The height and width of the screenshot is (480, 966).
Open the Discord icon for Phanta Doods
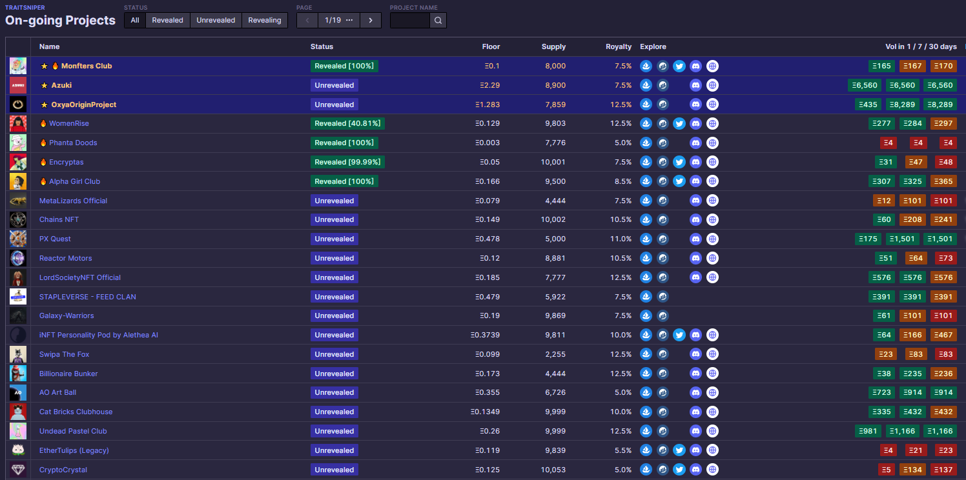tap(695, 143)
